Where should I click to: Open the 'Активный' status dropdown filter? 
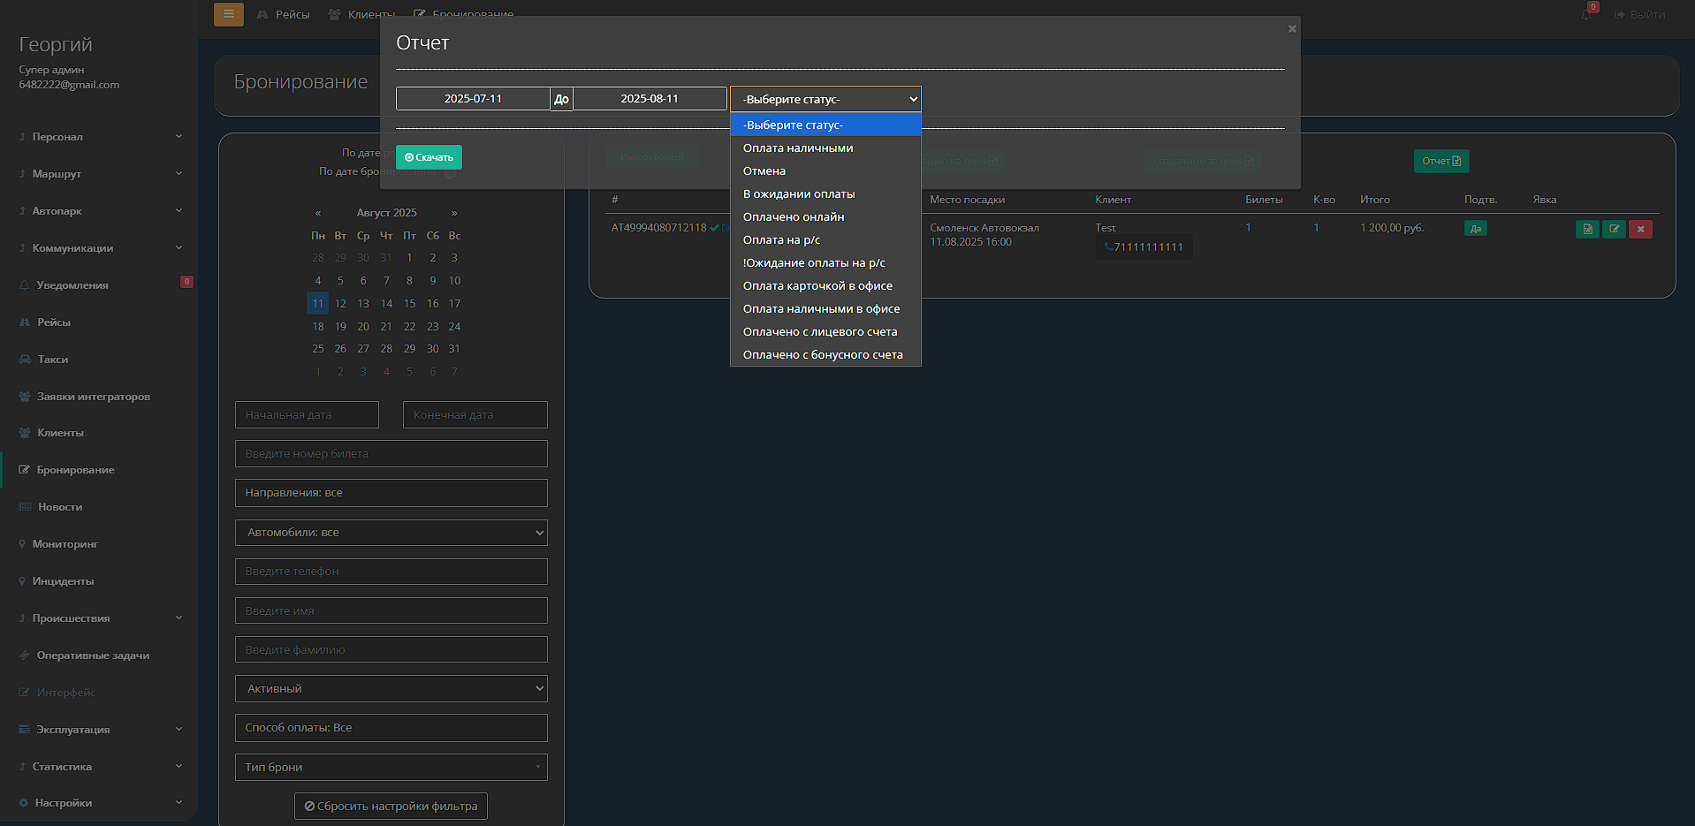(391, 689)
